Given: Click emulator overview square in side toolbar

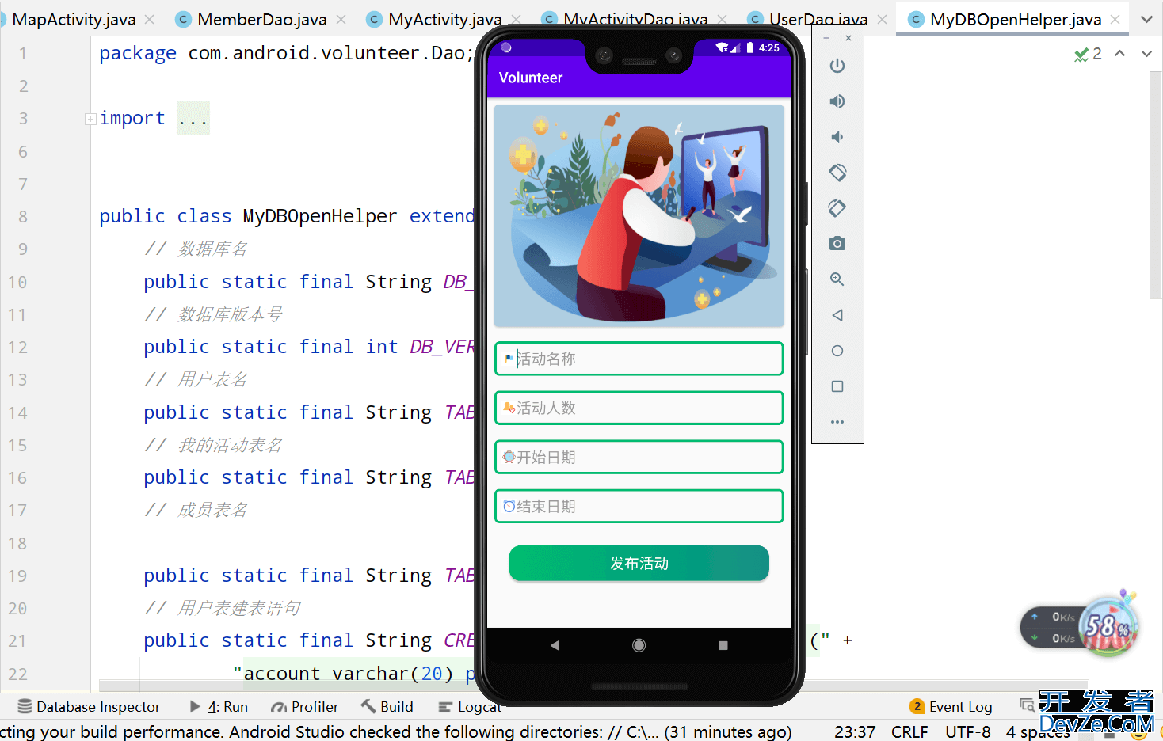Looking at the screenshot, I should point(837,386).
